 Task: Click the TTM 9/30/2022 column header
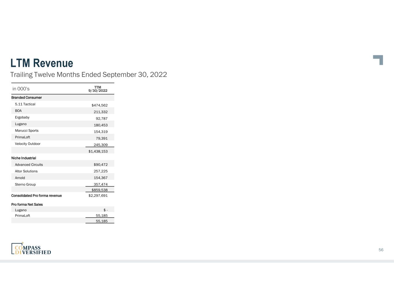point(98,89)
